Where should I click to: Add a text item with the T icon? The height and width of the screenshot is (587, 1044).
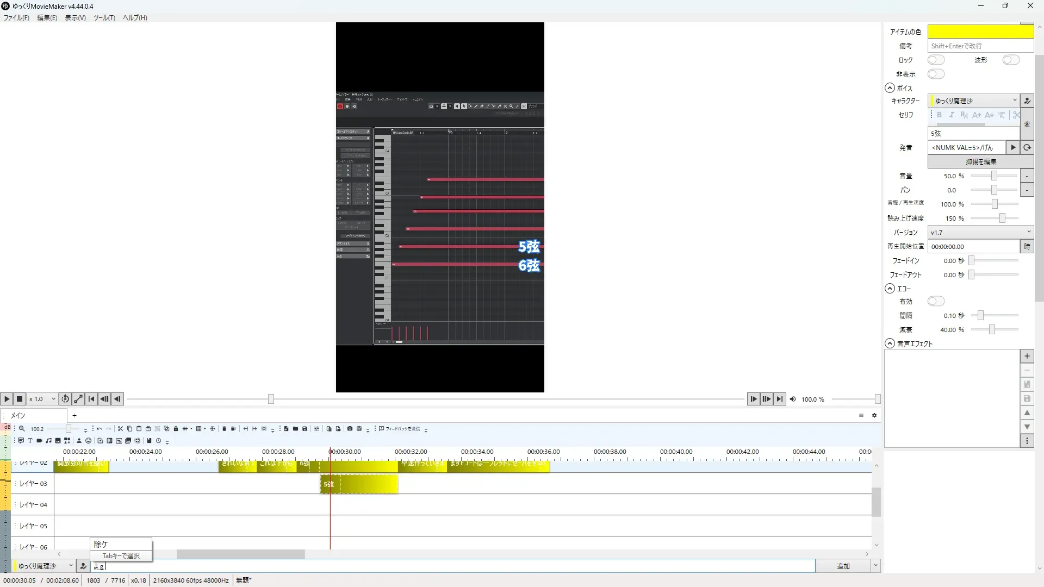tap(30, 441)
